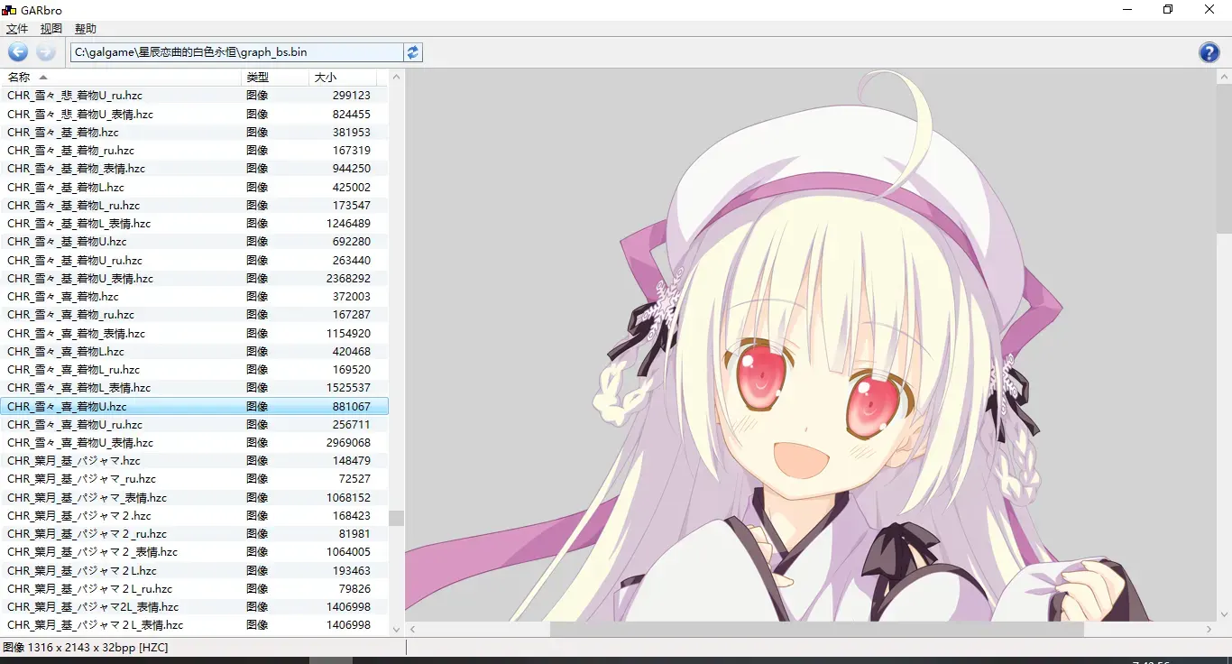Select file CHR_雪々_喜_着物U_表情.hzc

194,442
